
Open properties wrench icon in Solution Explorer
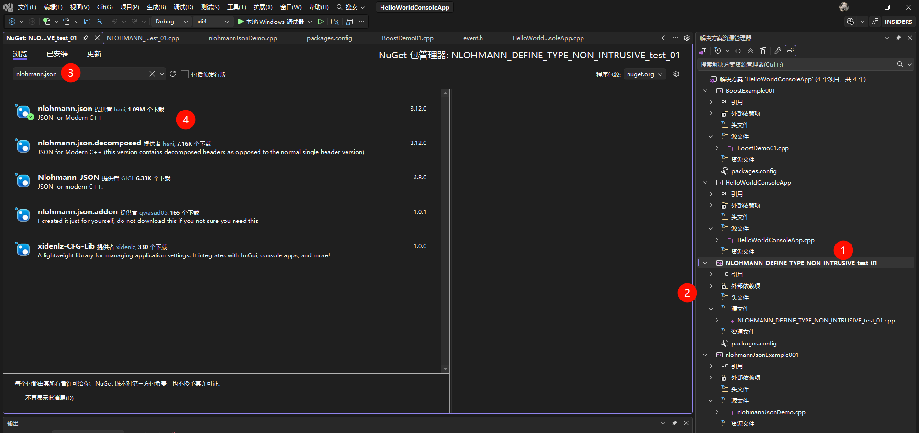click(x=778, y=51)
